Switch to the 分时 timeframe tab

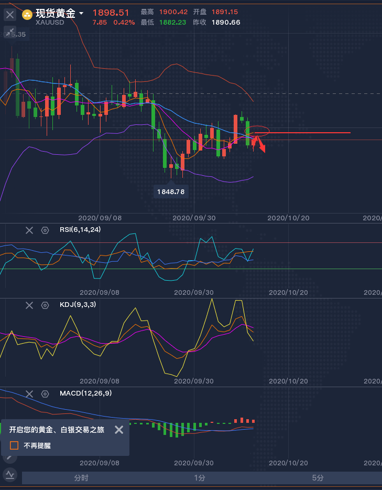tap(81, 478)
